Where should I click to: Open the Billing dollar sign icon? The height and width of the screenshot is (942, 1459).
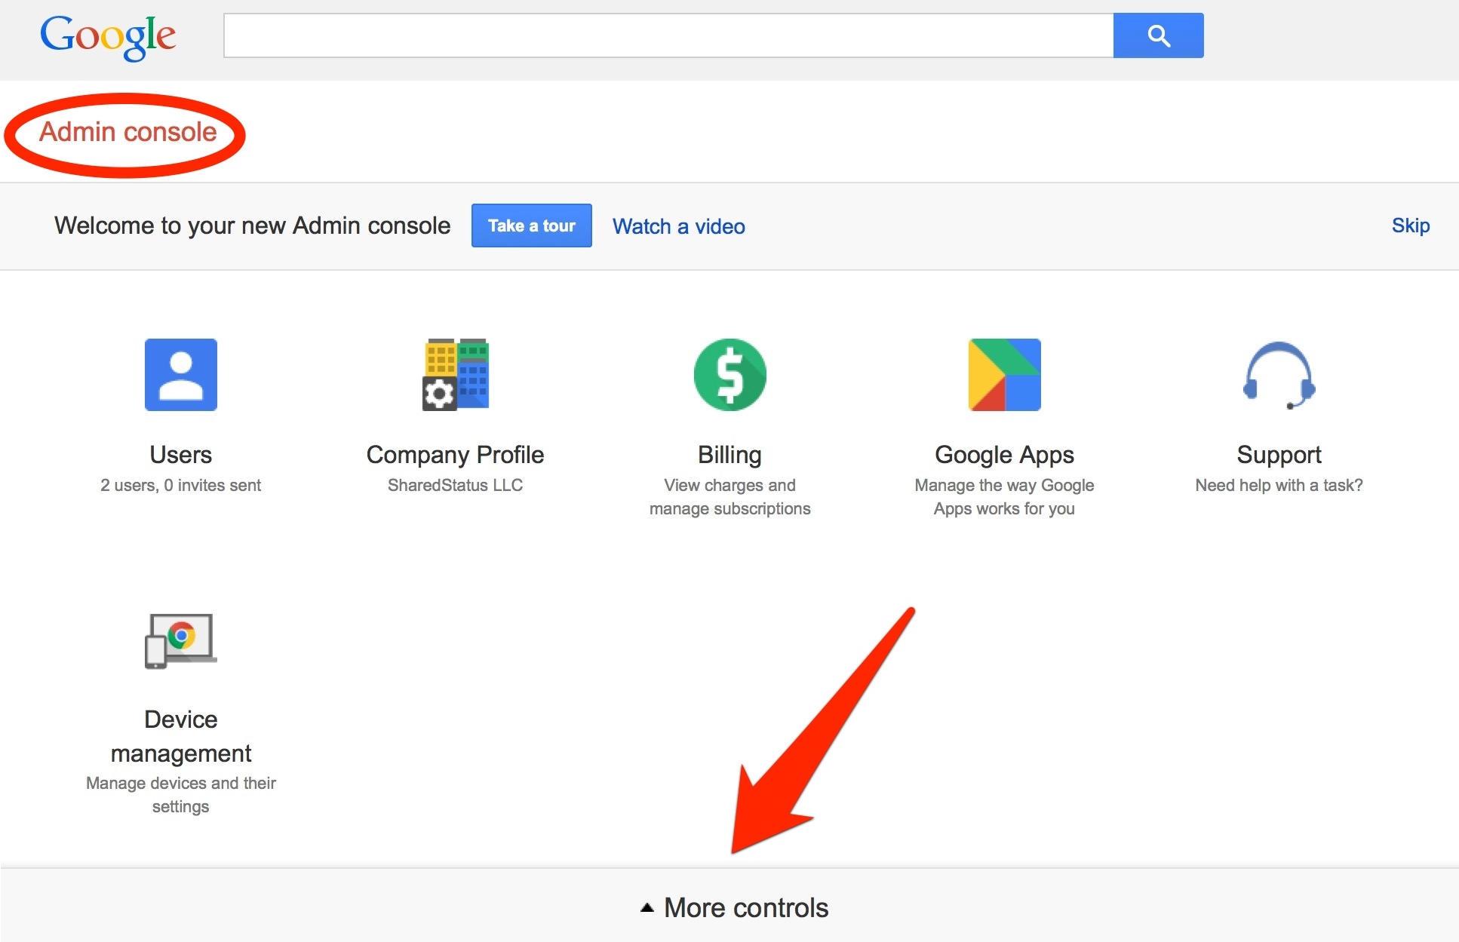click(x=730, y=375)
